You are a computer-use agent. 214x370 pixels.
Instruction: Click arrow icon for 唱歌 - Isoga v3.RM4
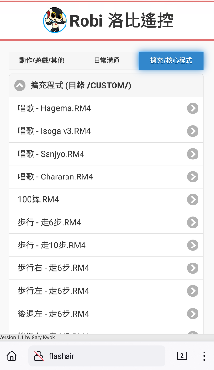pos(193,131)
